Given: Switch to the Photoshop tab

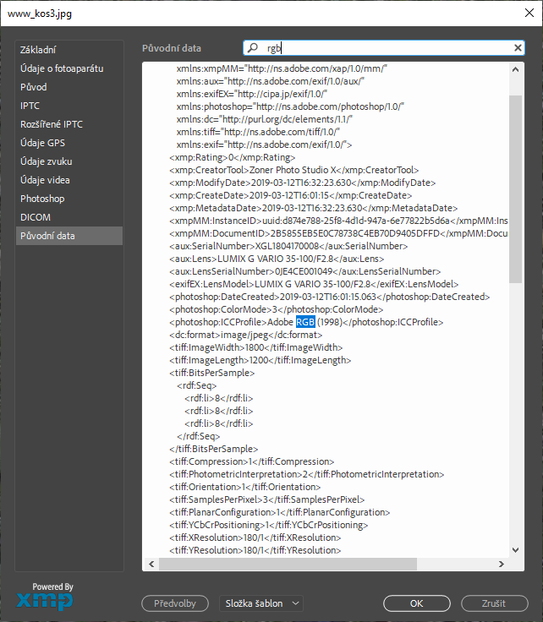Looking at the screenshot, I should pyautogui.click(x=42, y=199).
